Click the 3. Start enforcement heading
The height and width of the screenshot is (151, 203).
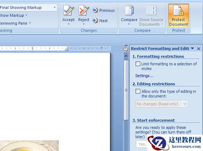[154, 120]
